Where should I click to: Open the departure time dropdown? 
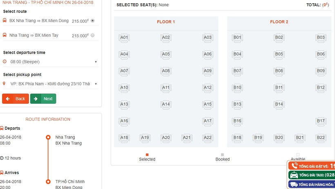point(50,62)
